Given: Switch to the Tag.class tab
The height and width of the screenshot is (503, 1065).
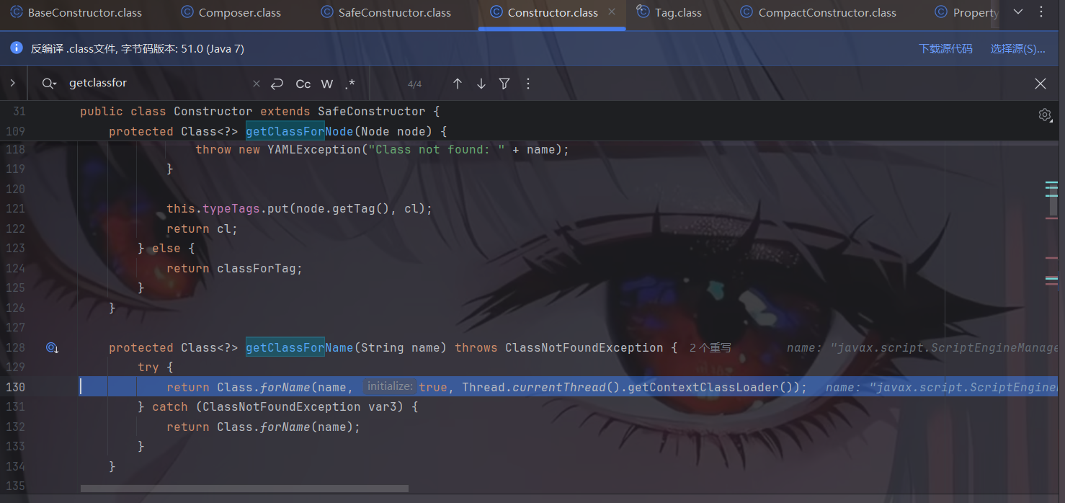Looking at the screenshot, I should (x=668, y=12).
